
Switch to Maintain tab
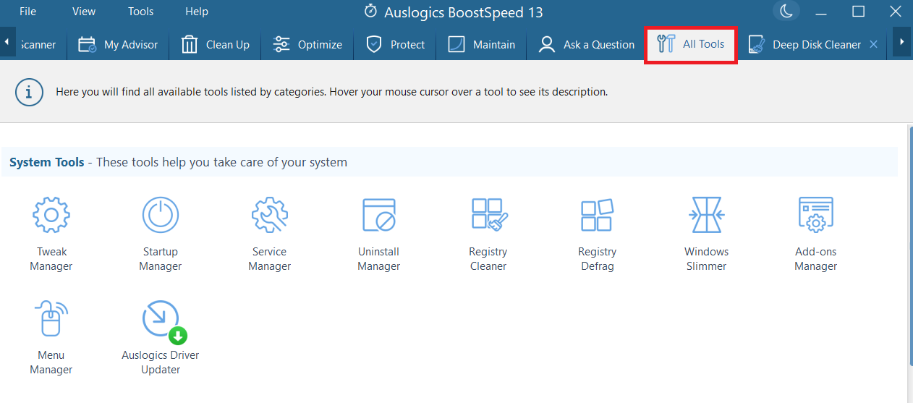pyautogui.click(x=481, y=44)
